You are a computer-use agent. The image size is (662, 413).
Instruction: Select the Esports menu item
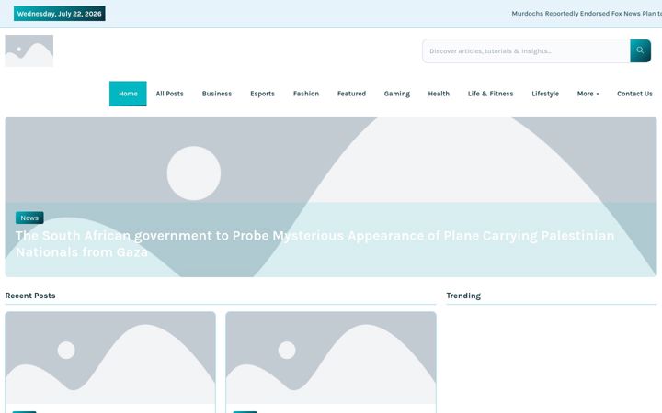262,94
